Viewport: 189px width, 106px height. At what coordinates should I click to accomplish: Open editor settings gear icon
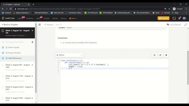tap(166, 55)
